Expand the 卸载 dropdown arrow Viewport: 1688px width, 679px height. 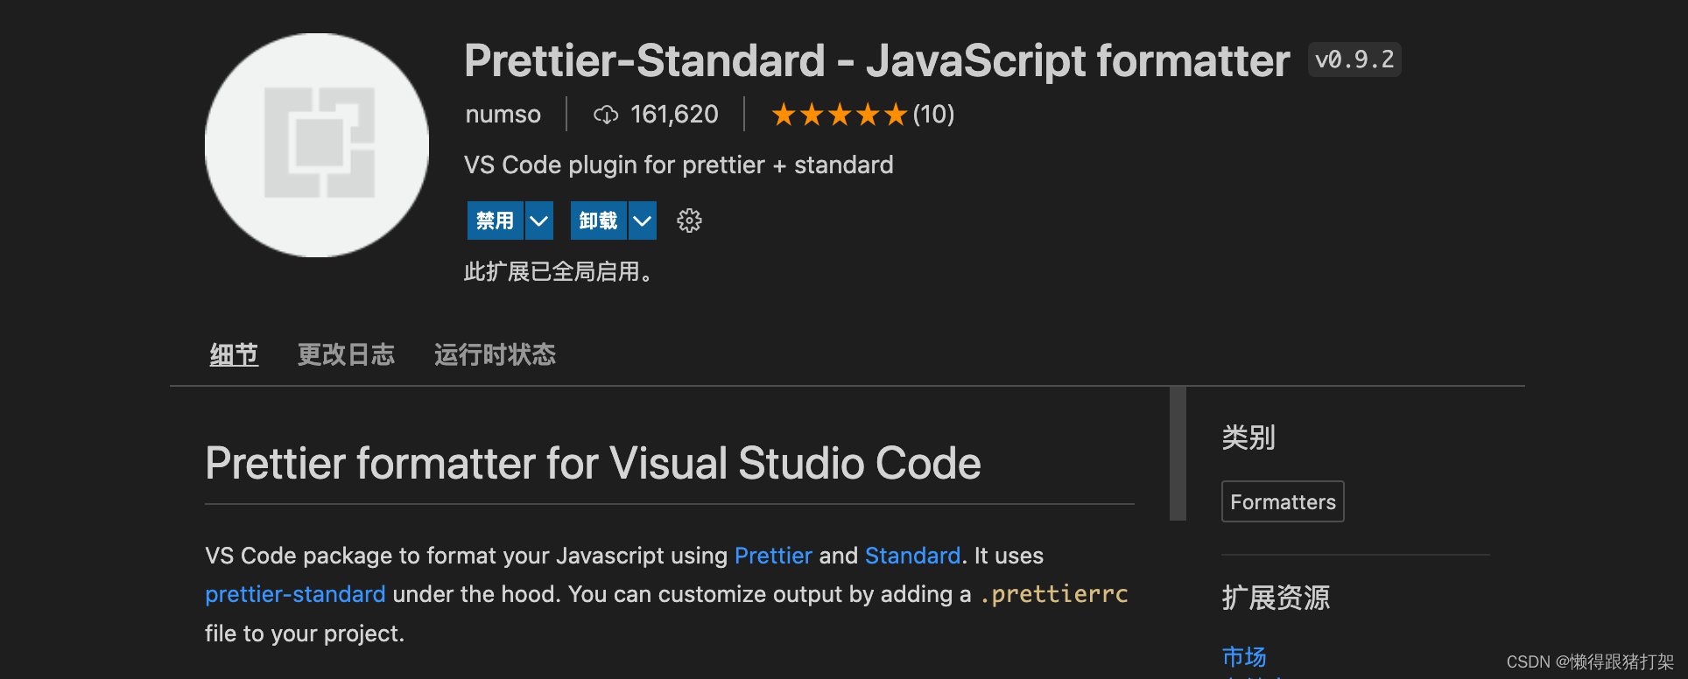[x=643, y=220]
